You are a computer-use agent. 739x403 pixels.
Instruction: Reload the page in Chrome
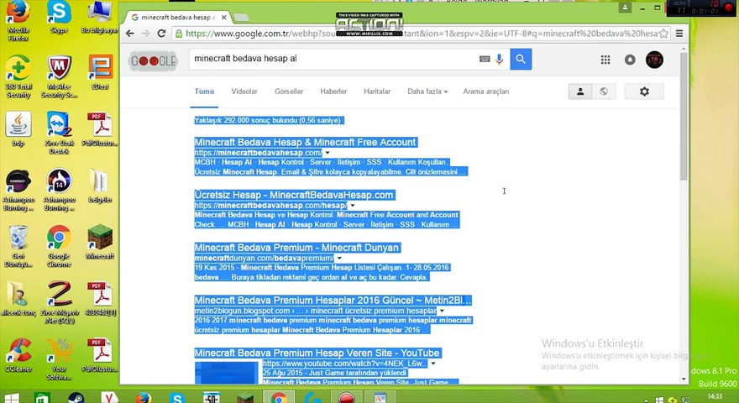click(x=161, y=34)
